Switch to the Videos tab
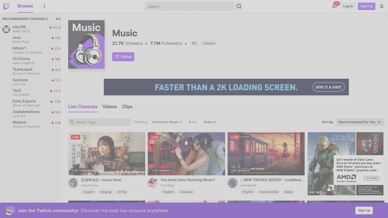The image size is (388, 218). click(x=110, y=107)
